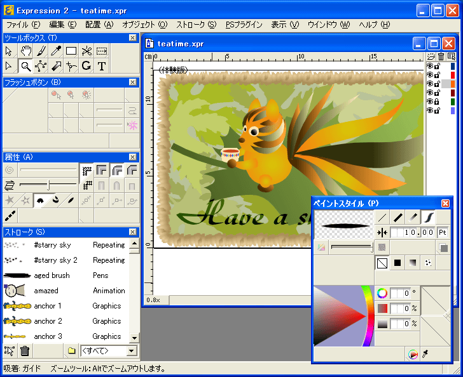Select the pattern dots fill option
Screen dimensions: 463x377
(x=428, y=263)
